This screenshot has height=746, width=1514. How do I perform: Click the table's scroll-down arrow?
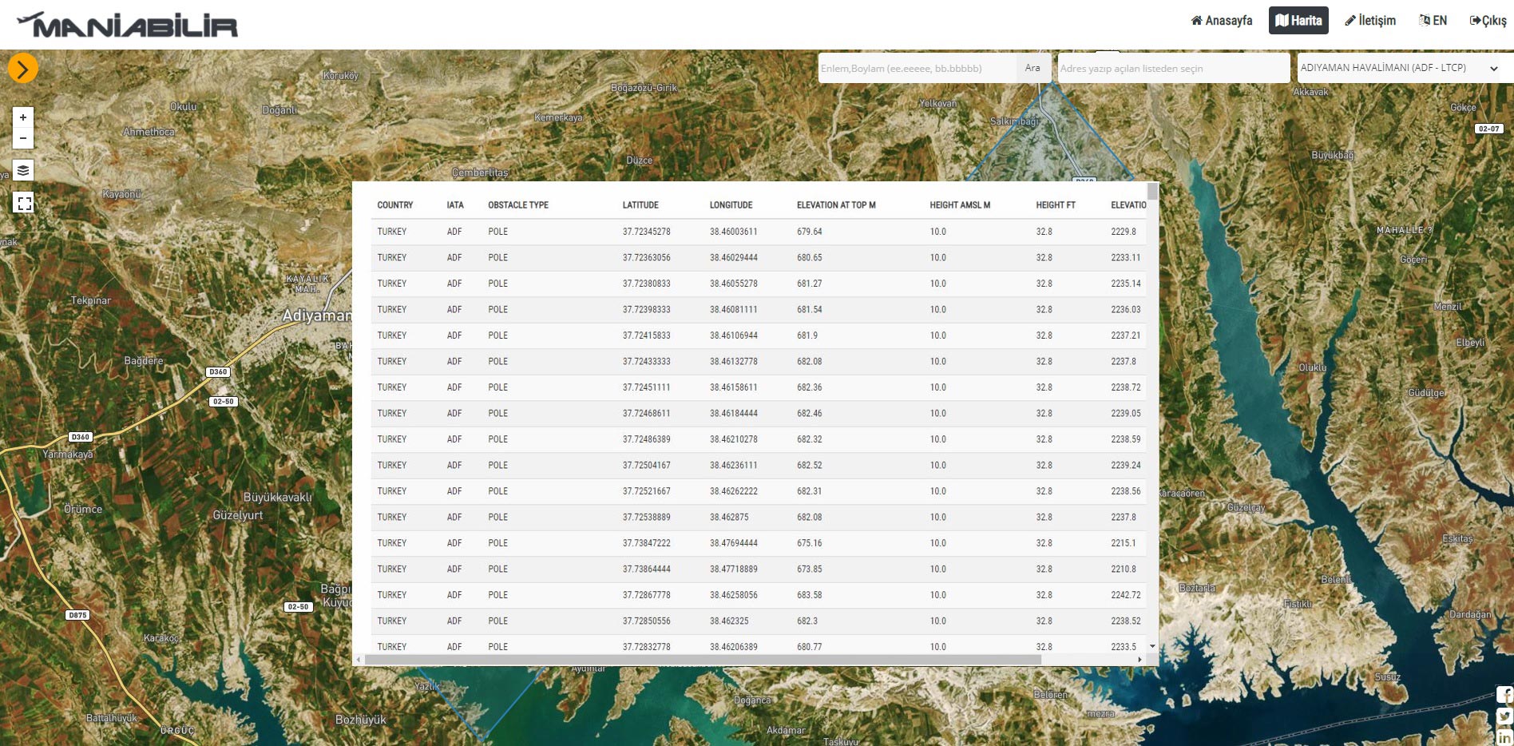click(1152, 646)
